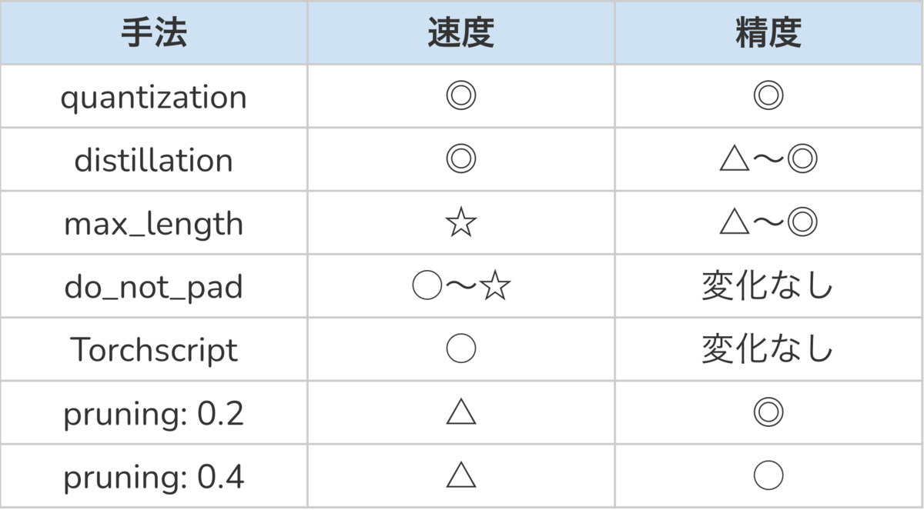This screenshot has width=924, height=510.
Task: Click the 手法 column header
Action: (153, 32)
